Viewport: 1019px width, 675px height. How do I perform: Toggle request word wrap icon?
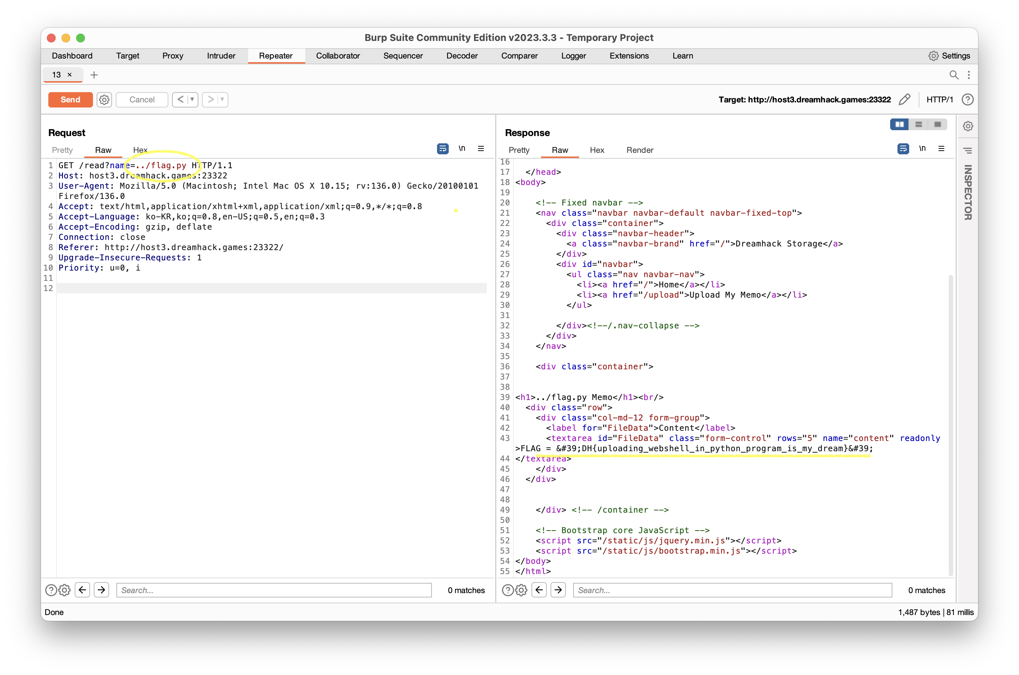pyautogui.click(x=443, y=149)
